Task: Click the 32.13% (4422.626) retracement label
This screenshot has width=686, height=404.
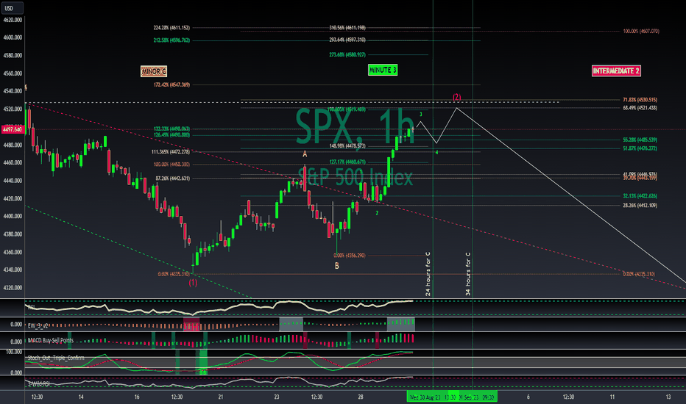Action: click(640, 195)
